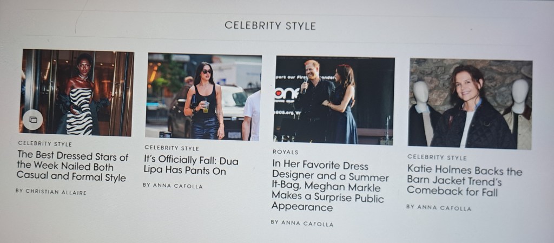Open the Katie Holmes barn jacket thumbnail
The width and height of the screenshot is (554, 243).
470,104
